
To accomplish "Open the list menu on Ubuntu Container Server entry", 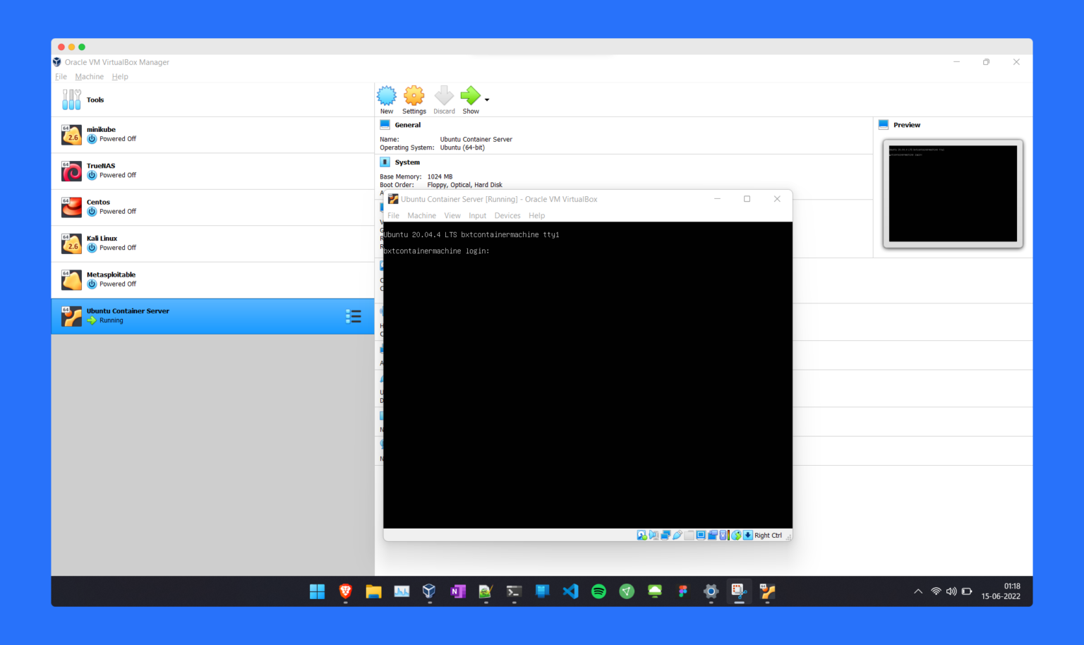I will click(354, 316).
